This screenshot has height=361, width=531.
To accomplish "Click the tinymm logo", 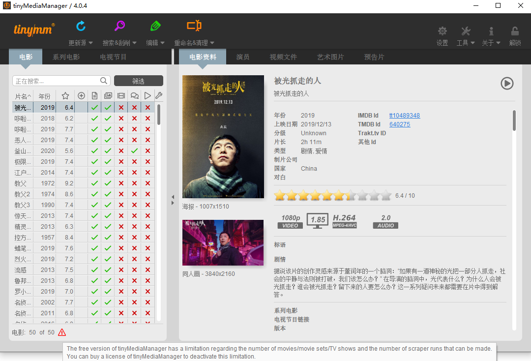I will [x=34, y=30].
